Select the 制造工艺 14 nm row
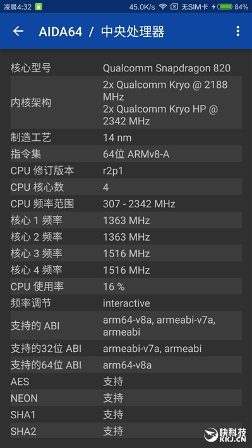The image size is (252, 448). [x=126, y=137]
